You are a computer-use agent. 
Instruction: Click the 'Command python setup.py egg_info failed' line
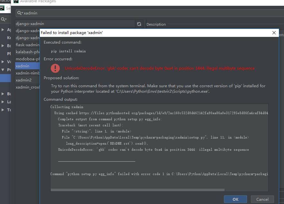click(x=159, y=174)
